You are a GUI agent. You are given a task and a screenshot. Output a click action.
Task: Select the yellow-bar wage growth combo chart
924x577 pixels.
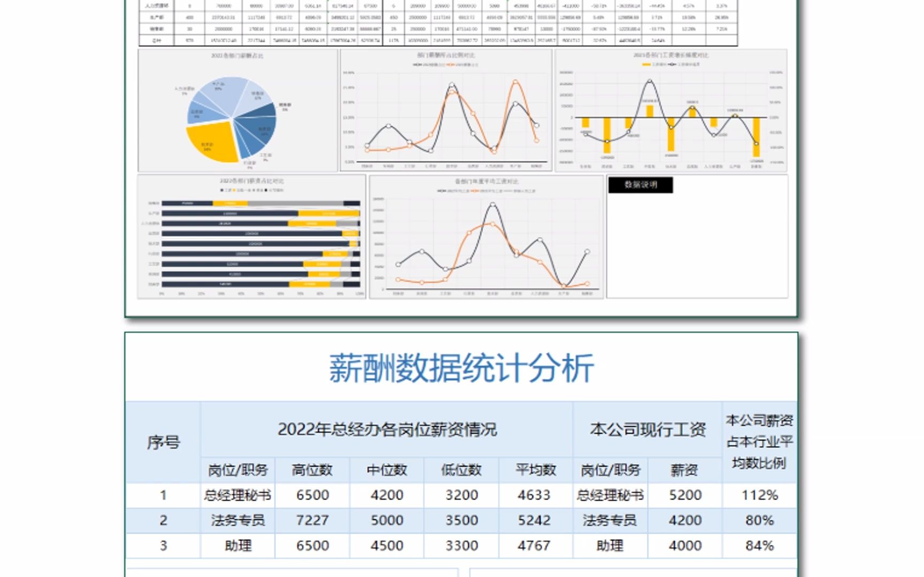pyautogui.click(x=671, y=111)
